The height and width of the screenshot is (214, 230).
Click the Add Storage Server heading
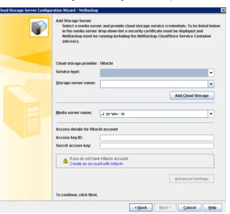coord(74,21)
